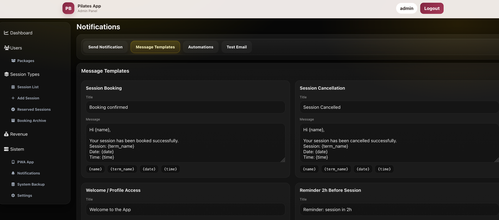
Task: Insert {time} tag in Session Booking
Action: pos(171,169)
